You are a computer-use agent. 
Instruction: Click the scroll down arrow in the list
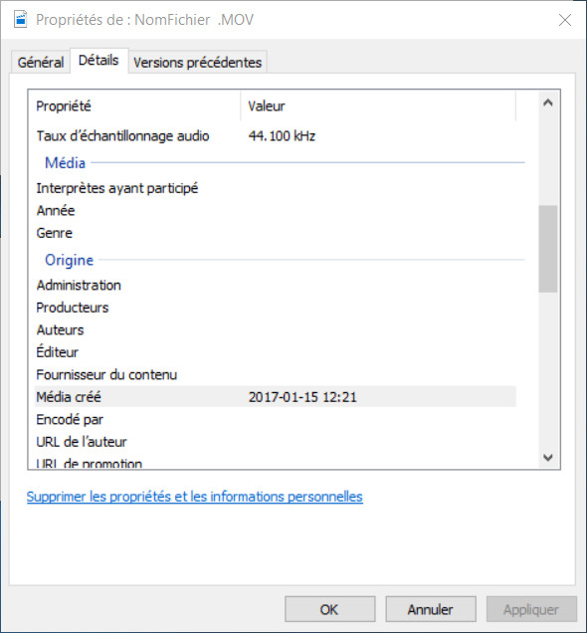click(548, 457)
